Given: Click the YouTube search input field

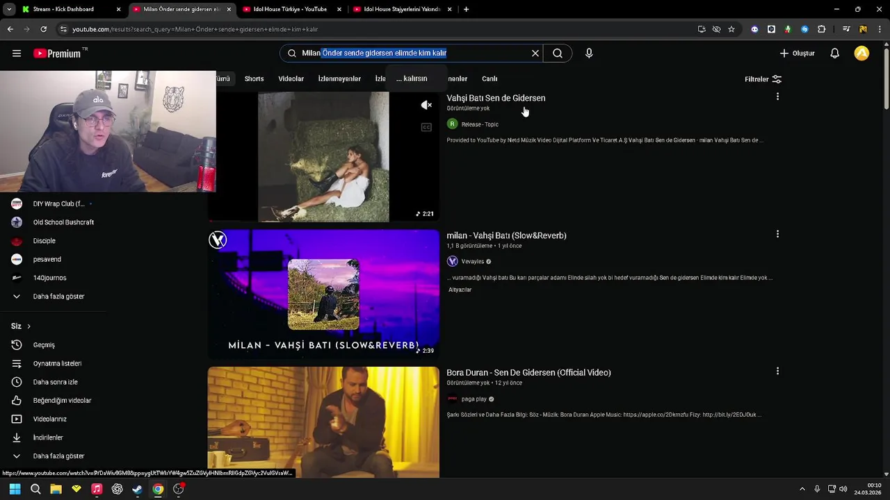Looking at the screenshot, I should click(410, 53).
